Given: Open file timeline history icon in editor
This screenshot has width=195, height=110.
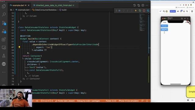Looking at the screenshot, I should coord(135,5).
